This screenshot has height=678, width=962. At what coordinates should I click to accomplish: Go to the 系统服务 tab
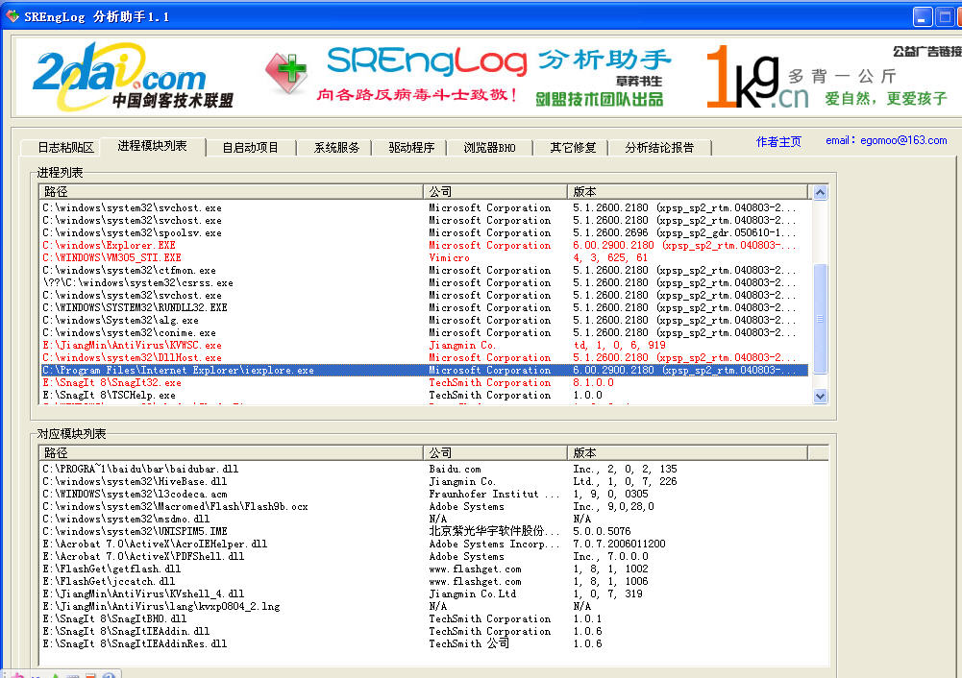point(336,148)
